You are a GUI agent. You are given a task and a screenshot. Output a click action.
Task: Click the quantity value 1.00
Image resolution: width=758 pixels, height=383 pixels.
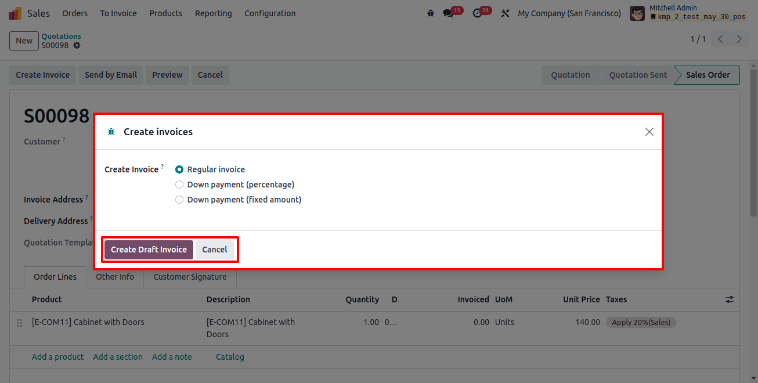pyautogui.click(x=371, y=322)
